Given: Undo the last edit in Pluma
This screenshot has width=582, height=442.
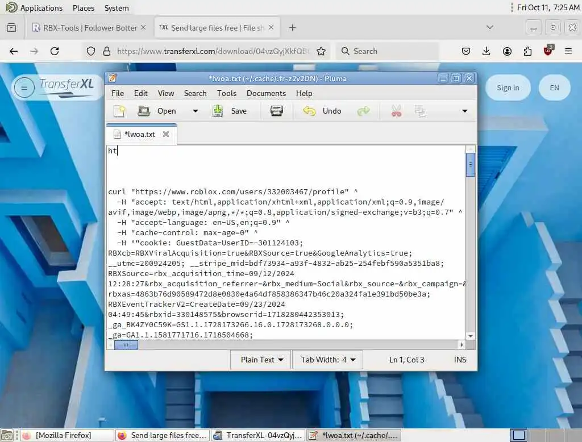Looking at the screenshot, I should coord(322,111).
